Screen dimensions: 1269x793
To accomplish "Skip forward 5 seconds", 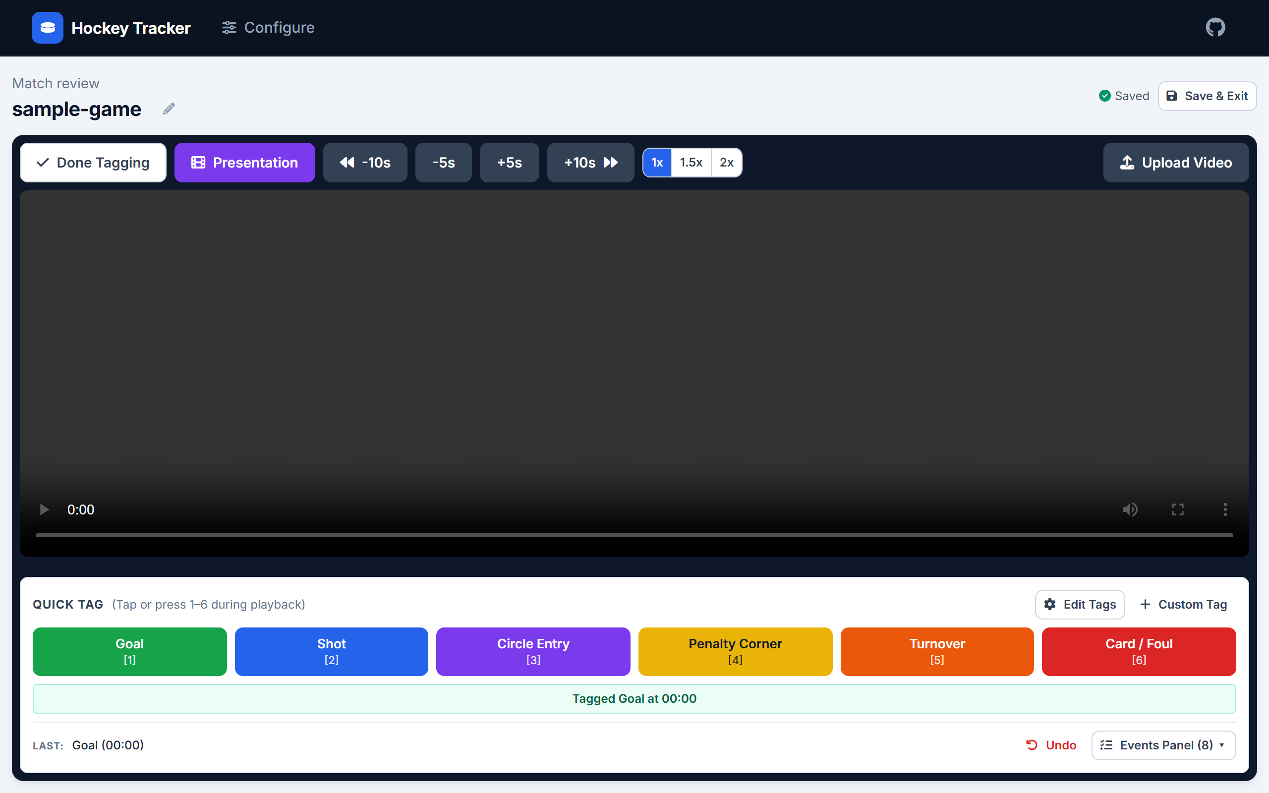I will point(509,163).
